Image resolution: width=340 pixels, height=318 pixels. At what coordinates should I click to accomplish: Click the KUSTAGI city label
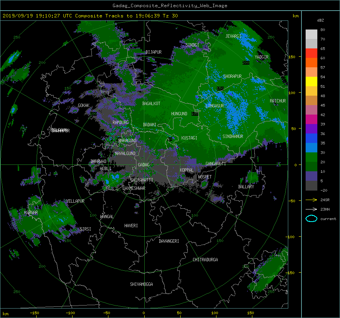pos(189,138)
